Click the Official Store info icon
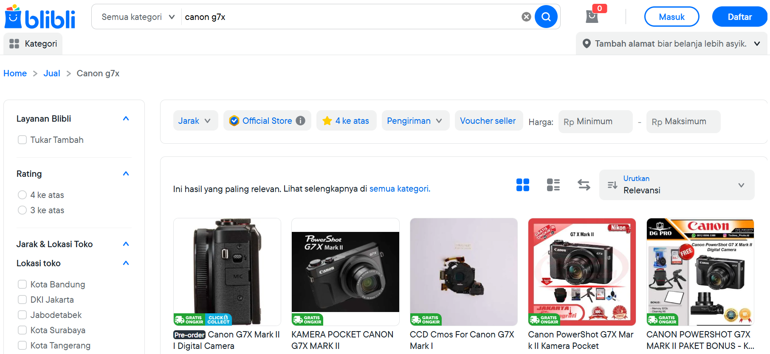Image resolution: width=770 pixels, height=354 pixels. pos(300,121)
